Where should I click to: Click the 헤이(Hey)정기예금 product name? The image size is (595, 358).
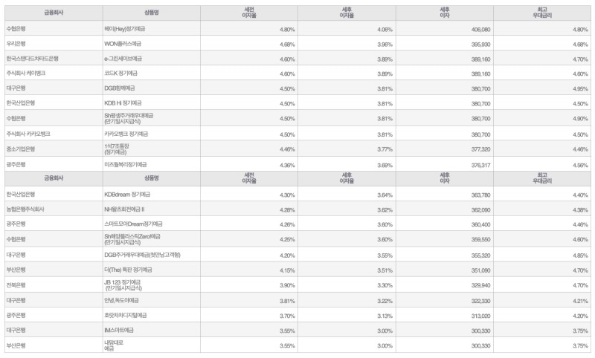tap(125, 29)
